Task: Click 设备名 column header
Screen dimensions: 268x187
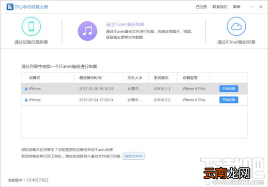Action: [x=34, y=78]
